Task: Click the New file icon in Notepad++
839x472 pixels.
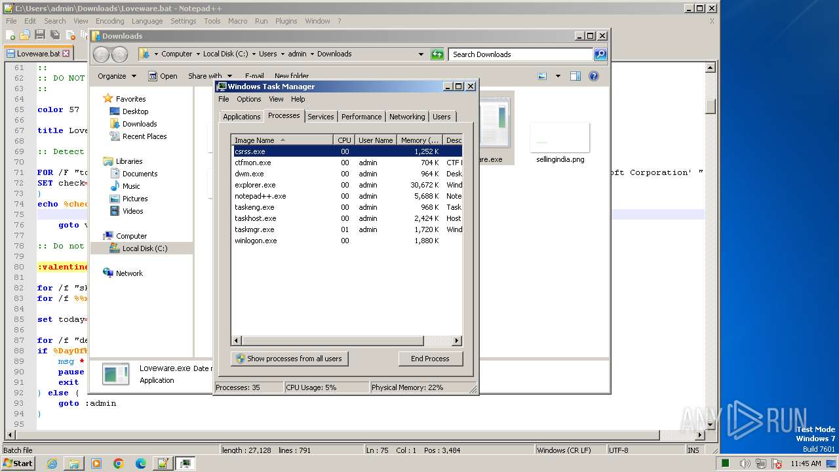Action: pos(11,35)
